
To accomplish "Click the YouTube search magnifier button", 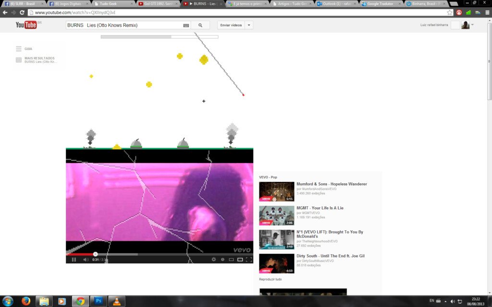I will [200, 25].
